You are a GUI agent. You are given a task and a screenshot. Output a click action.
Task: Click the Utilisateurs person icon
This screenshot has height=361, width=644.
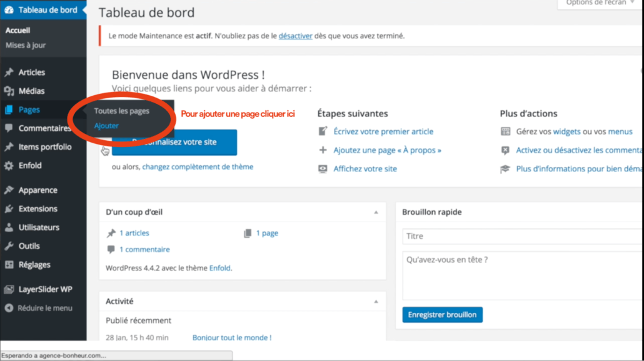(9, 227)
